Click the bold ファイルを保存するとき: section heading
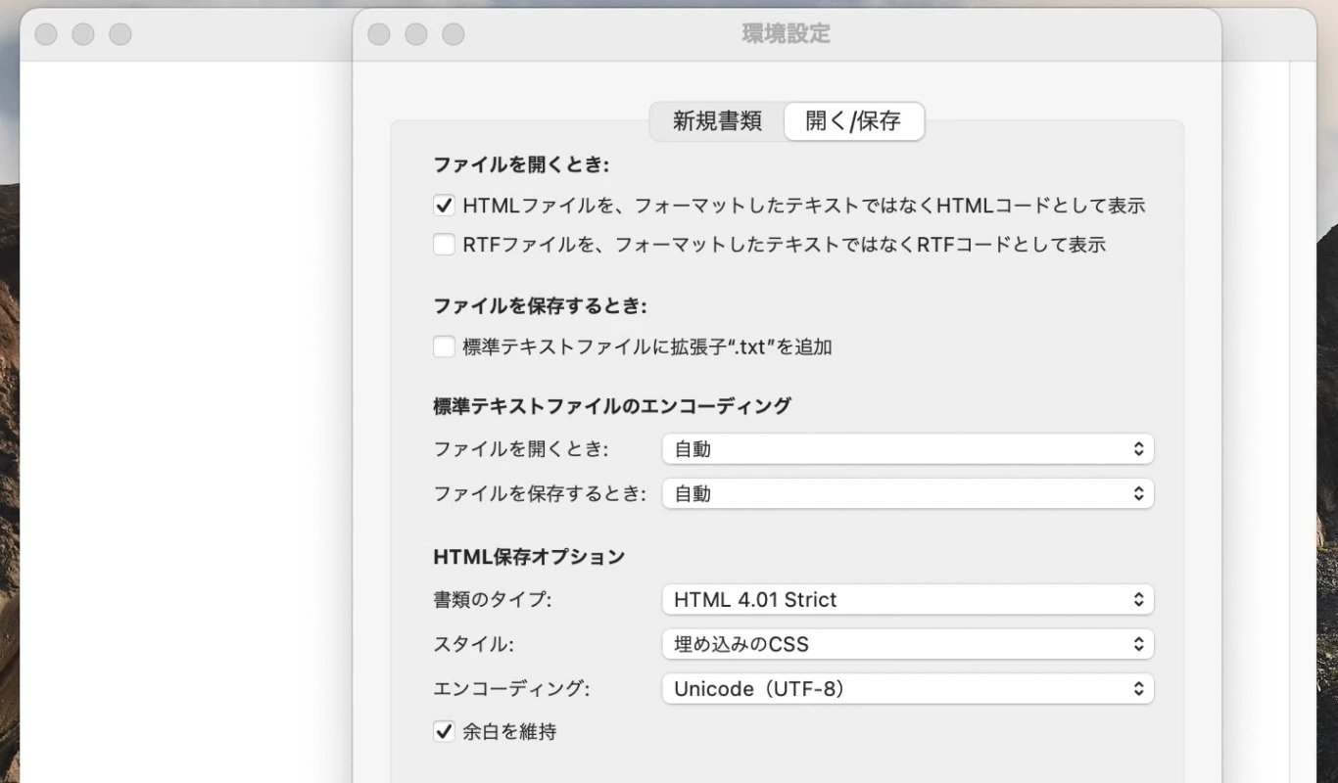The height and width of the screenshot is (783, 1338). 541,306
